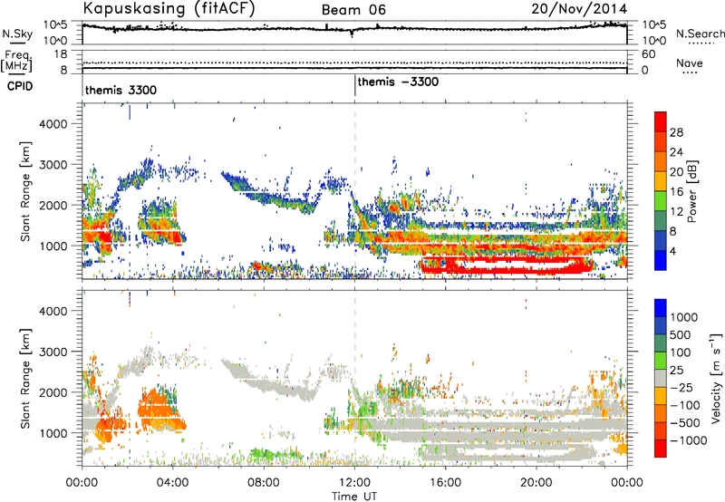The height and width of the screenshot is (502, 725).
Task: Click the 'Beam 06' label
Action: tap(353, 10)
